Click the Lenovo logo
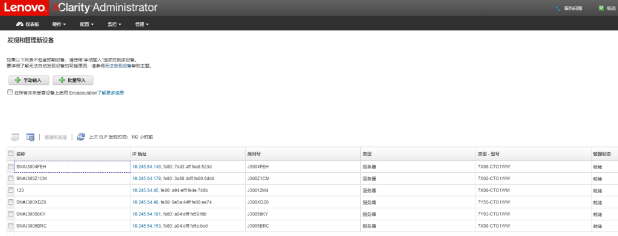Image resolution: width=618 pixels, height=236 pixels. [24, 8]
